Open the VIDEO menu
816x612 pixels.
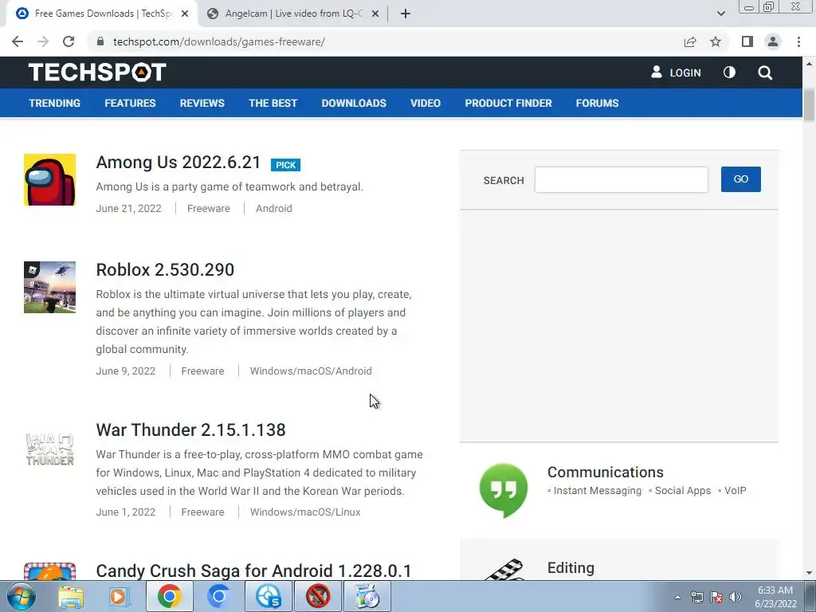[x=426, y=103]
